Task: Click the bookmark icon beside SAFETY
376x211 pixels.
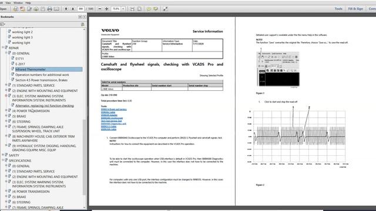Action: pos(6,155)
